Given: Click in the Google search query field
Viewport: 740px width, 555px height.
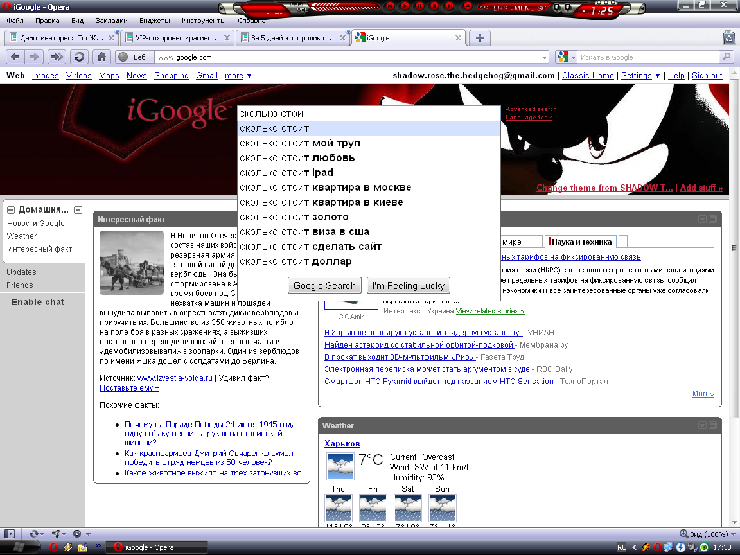Looking at the screenshot, I should (x=369, y=114).
